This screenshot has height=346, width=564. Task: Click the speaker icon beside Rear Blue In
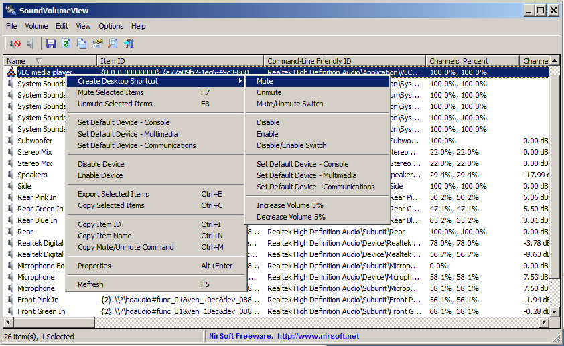click(x=11, y=220)
